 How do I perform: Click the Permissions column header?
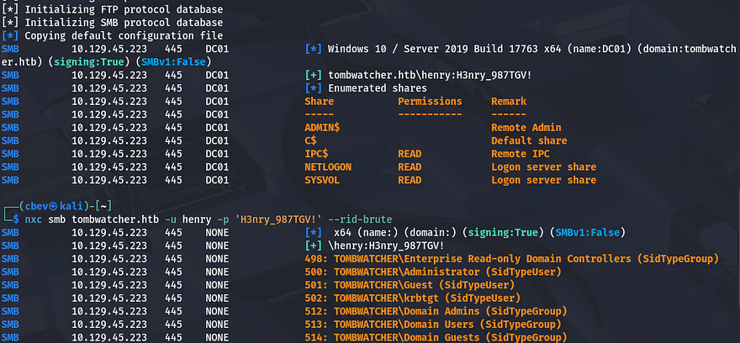tap(430, 101)
